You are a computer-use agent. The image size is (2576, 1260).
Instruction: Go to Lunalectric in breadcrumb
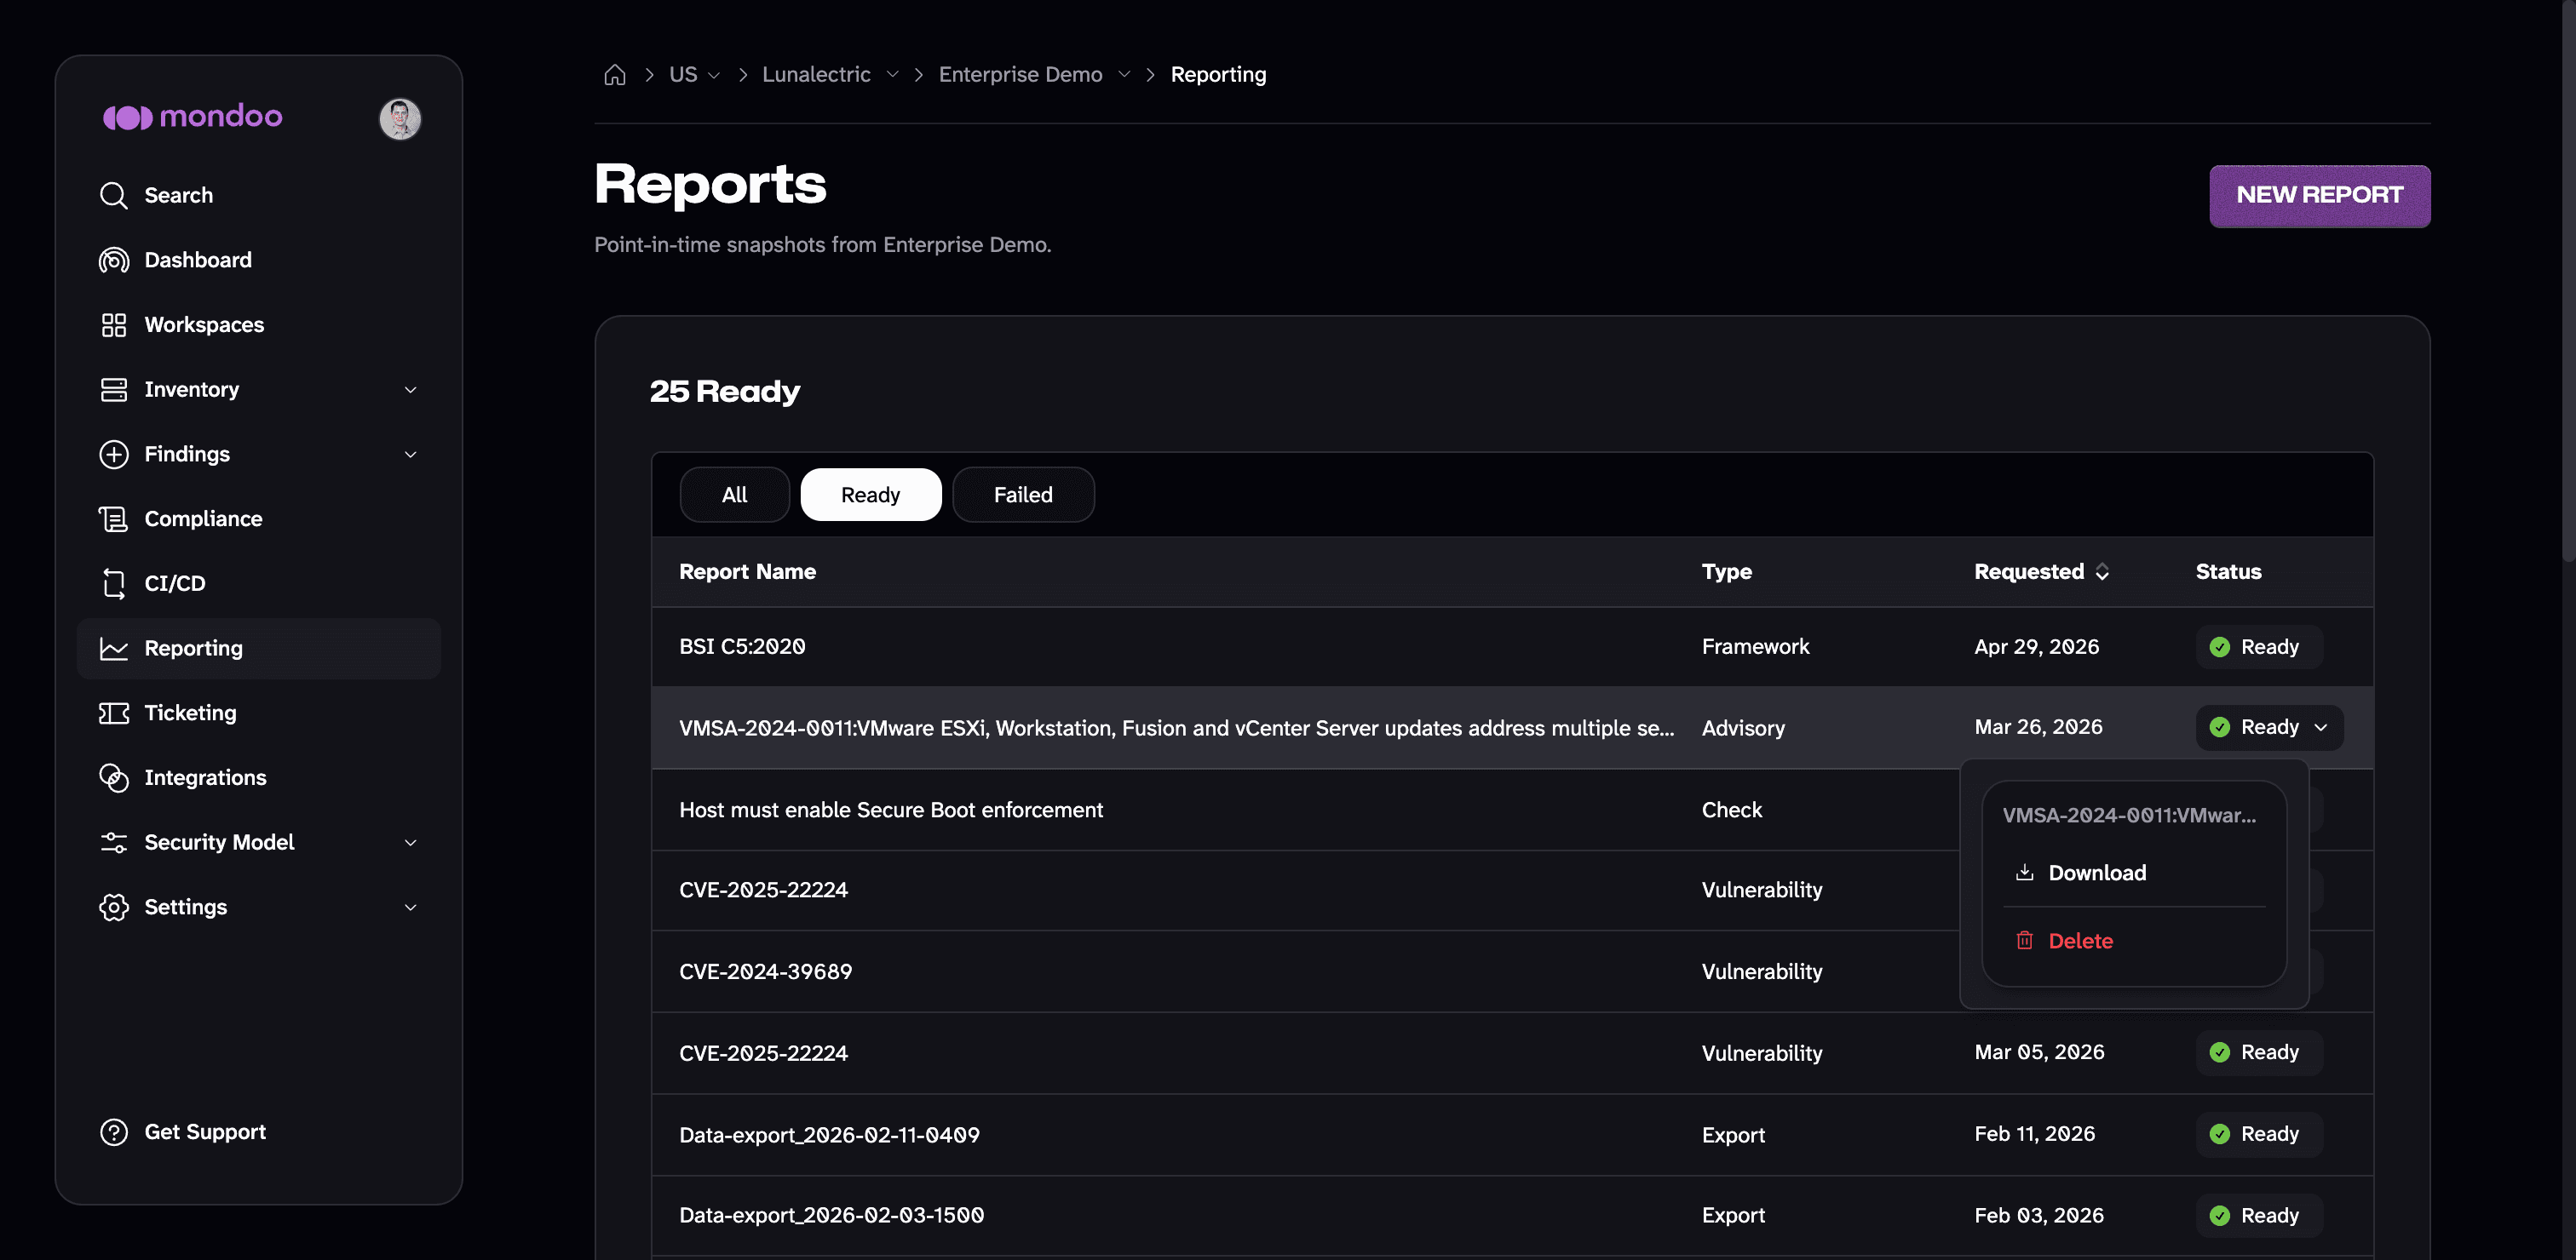point(816,75)
